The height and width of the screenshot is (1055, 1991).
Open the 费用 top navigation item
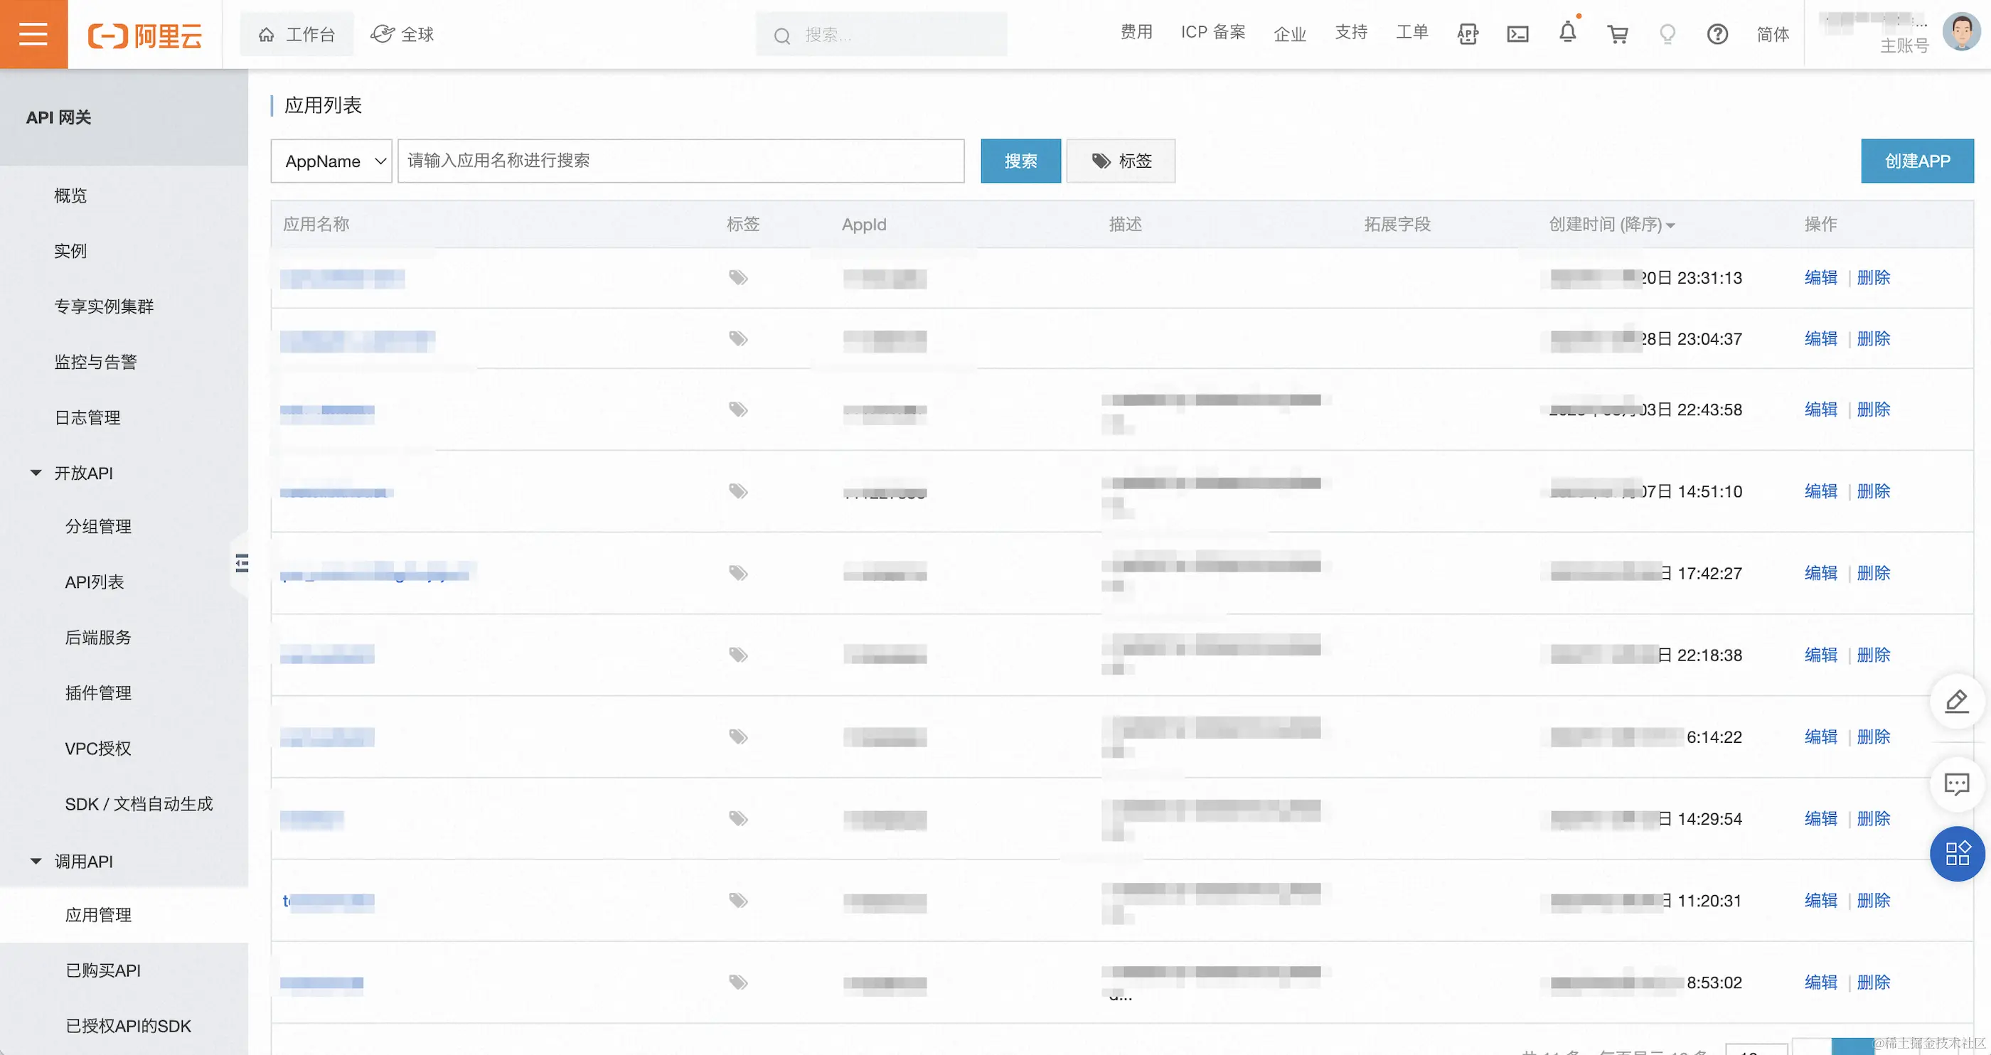[1136, 33]
